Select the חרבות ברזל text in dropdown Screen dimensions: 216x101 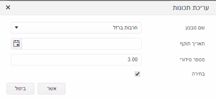tap(125, 28)
